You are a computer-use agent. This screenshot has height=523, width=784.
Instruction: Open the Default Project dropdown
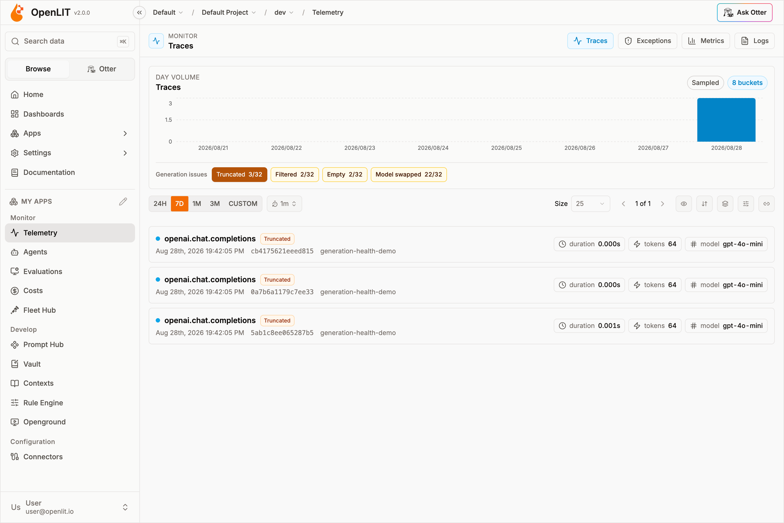tap(229, 12)
